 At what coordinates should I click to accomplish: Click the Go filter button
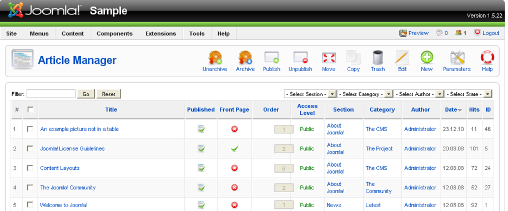click(86, 94)
